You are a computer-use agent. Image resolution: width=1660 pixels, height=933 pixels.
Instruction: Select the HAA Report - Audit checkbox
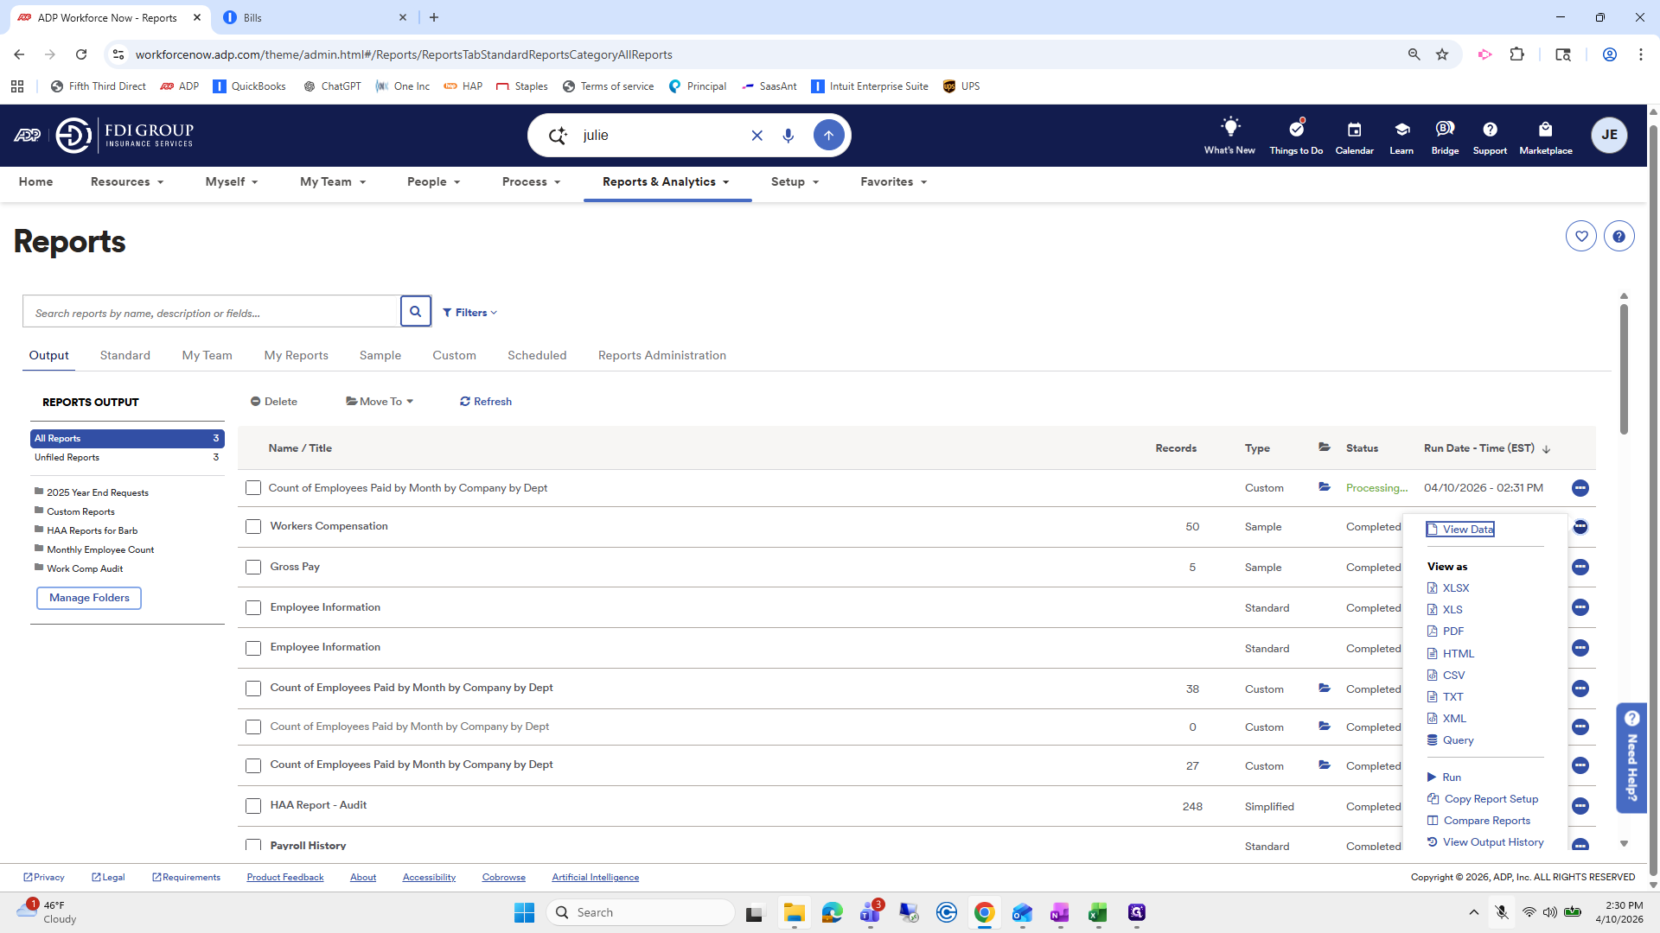[x=253, y=806]
